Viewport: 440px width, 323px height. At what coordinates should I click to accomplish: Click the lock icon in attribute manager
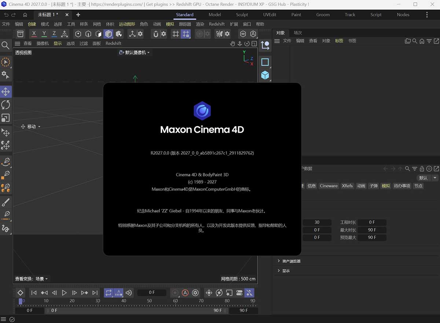422,169
